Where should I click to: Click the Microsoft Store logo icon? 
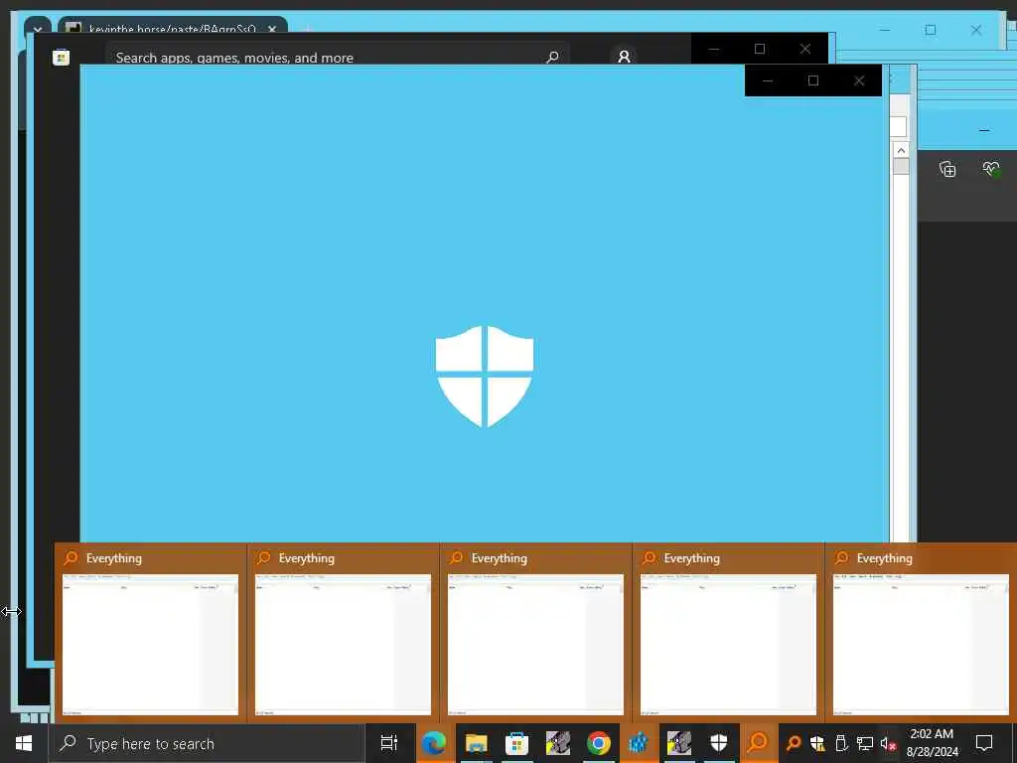[61, 57]
